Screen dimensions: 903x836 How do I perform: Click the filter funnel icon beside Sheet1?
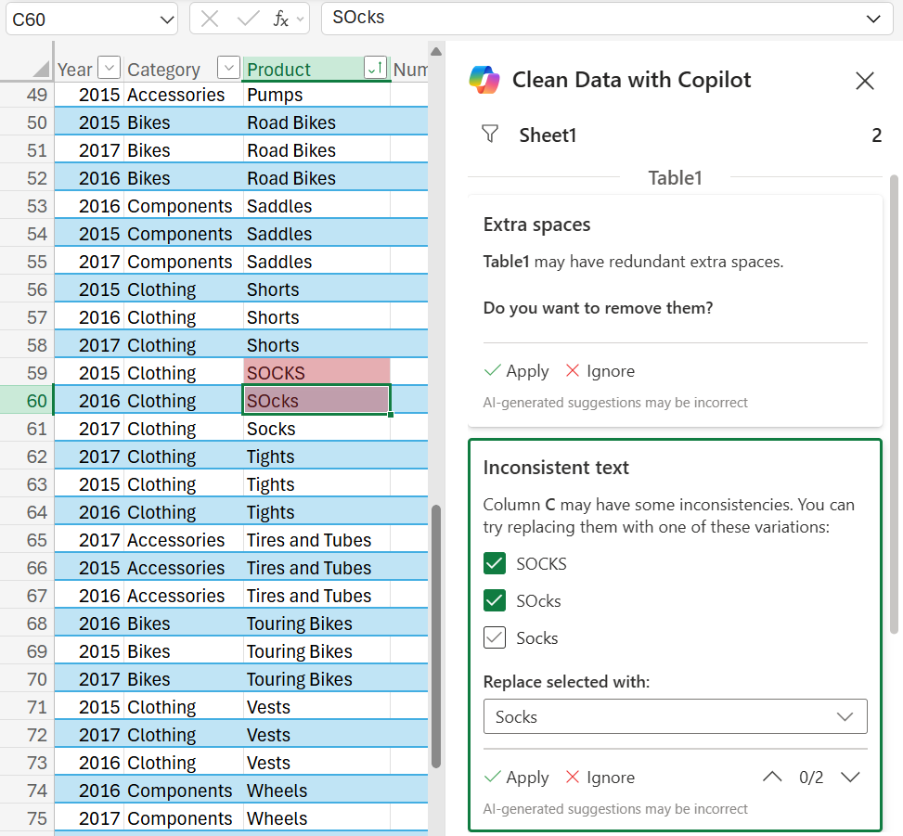pyautogui.click(x=489, y=135)
